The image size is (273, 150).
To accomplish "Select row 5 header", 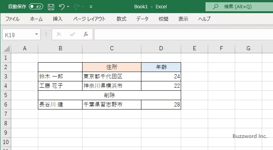I will [x=6, y=95].
